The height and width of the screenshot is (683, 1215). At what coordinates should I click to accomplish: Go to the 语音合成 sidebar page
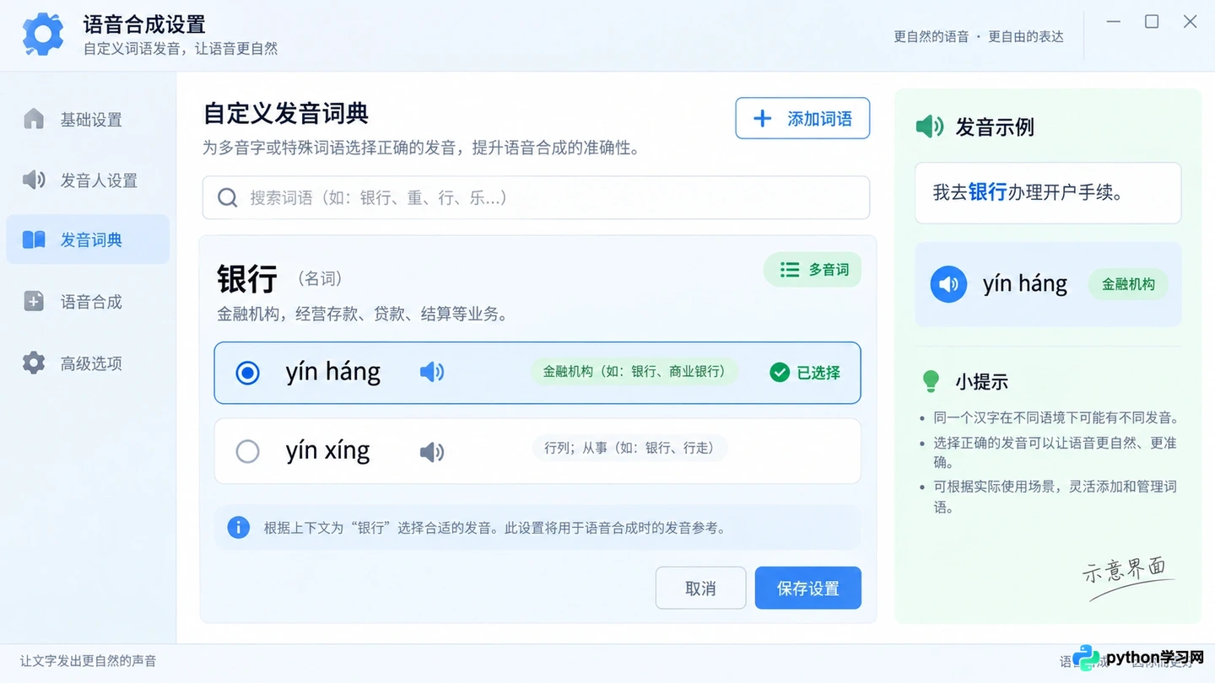(88, 301)
